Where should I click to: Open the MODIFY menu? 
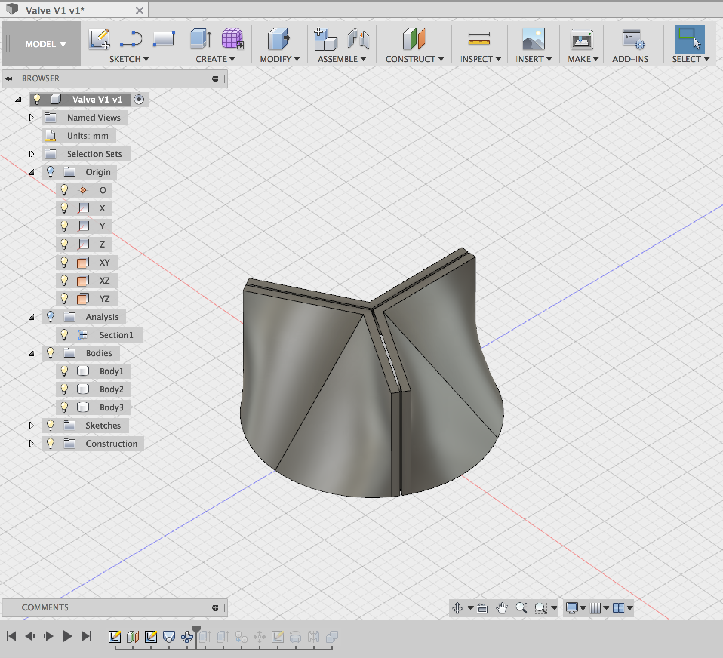(280, 59)
